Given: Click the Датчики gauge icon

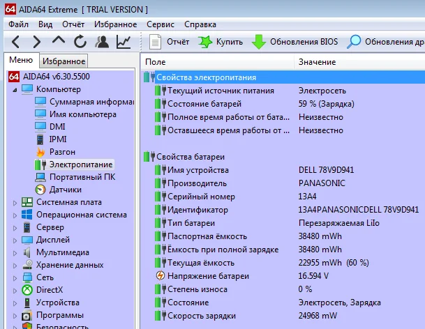Looking at the screenshot, I should point(40,190).
